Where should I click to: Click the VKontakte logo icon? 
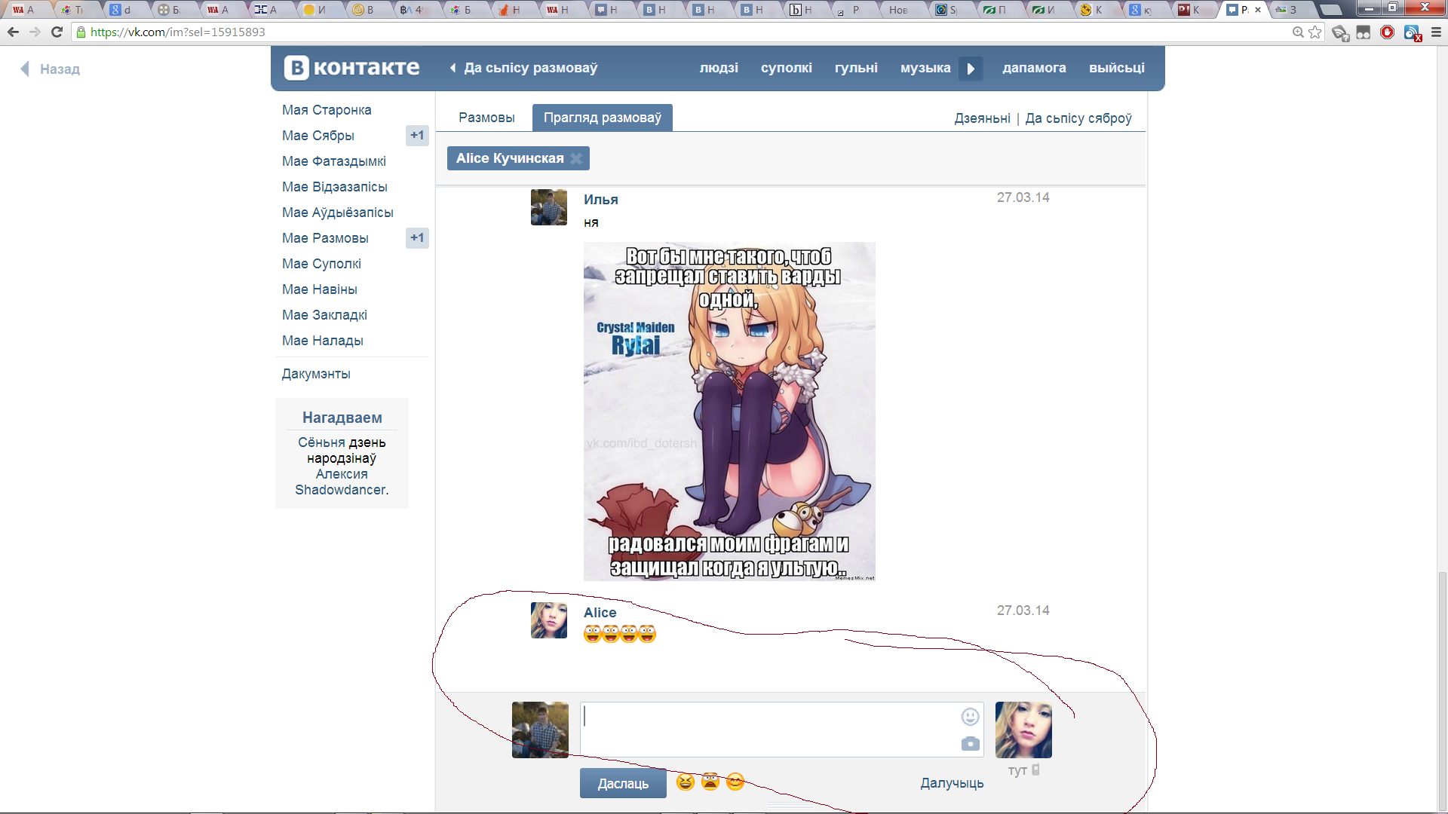click(x=296, y=68)
